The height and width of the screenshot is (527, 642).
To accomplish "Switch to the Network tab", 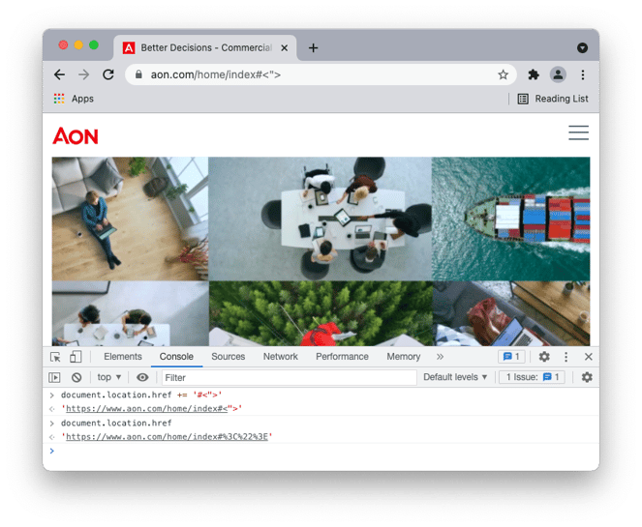I will click(281, 357).
